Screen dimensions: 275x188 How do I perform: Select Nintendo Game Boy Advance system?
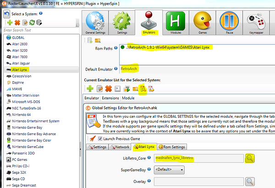41,134
